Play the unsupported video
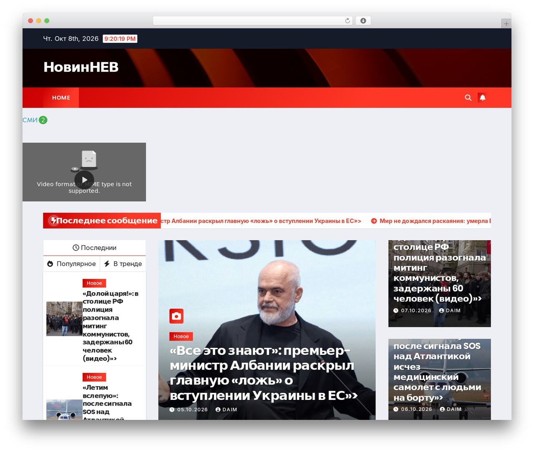The height and width of the screenshot is (452, 534). [x=84, y=180]
